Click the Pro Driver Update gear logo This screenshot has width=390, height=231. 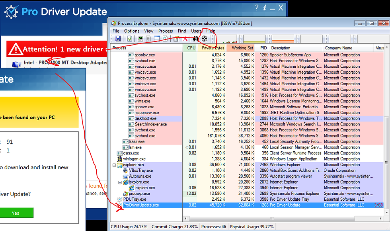pyautogui.click(x=11, y=12)
